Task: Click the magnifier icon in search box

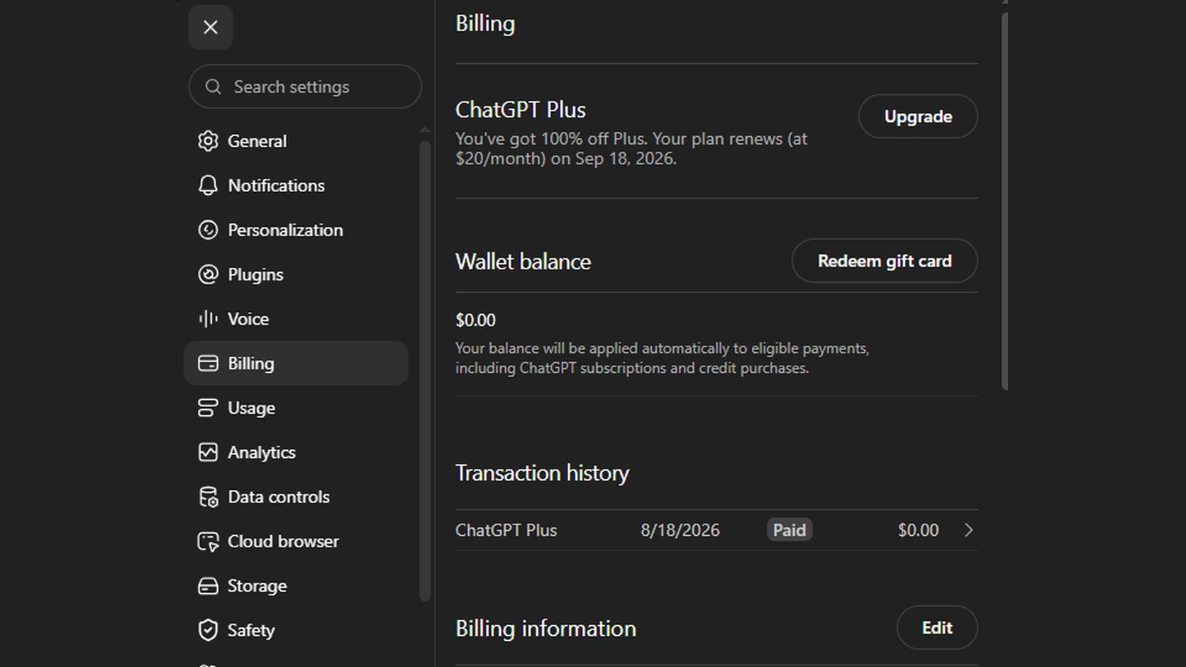Action: (213, 86)
